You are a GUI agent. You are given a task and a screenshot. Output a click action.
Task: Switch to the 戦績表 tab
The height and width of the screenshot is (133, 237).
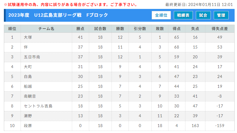coord(183,15)
